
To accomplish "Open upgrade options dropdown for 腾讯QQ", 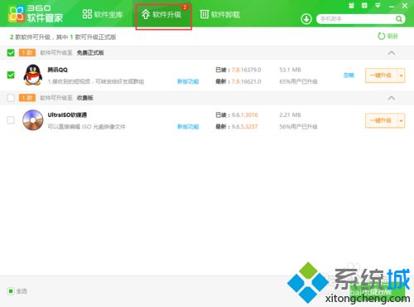I will [401, 76].
